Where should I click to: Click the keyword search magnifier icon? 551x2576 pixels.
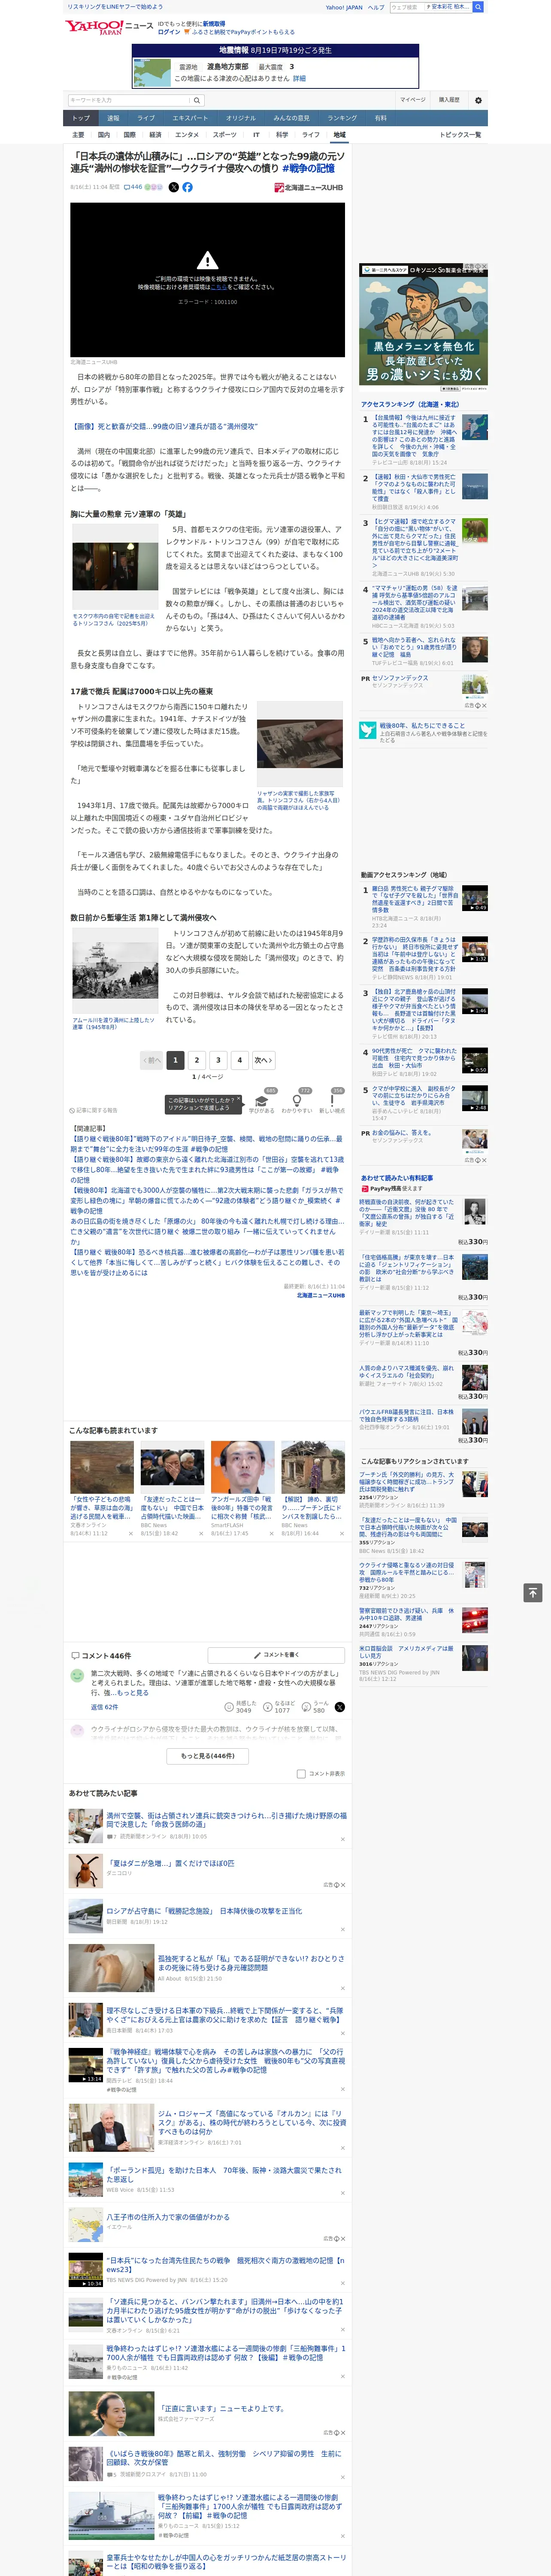click(x=196, y=100)
